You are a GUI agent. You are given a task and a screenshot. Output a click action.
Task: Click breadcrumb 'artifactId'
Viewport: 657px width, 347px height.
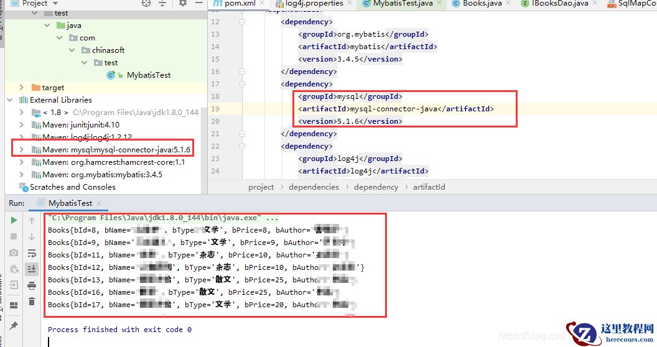(x=429, y=187)
